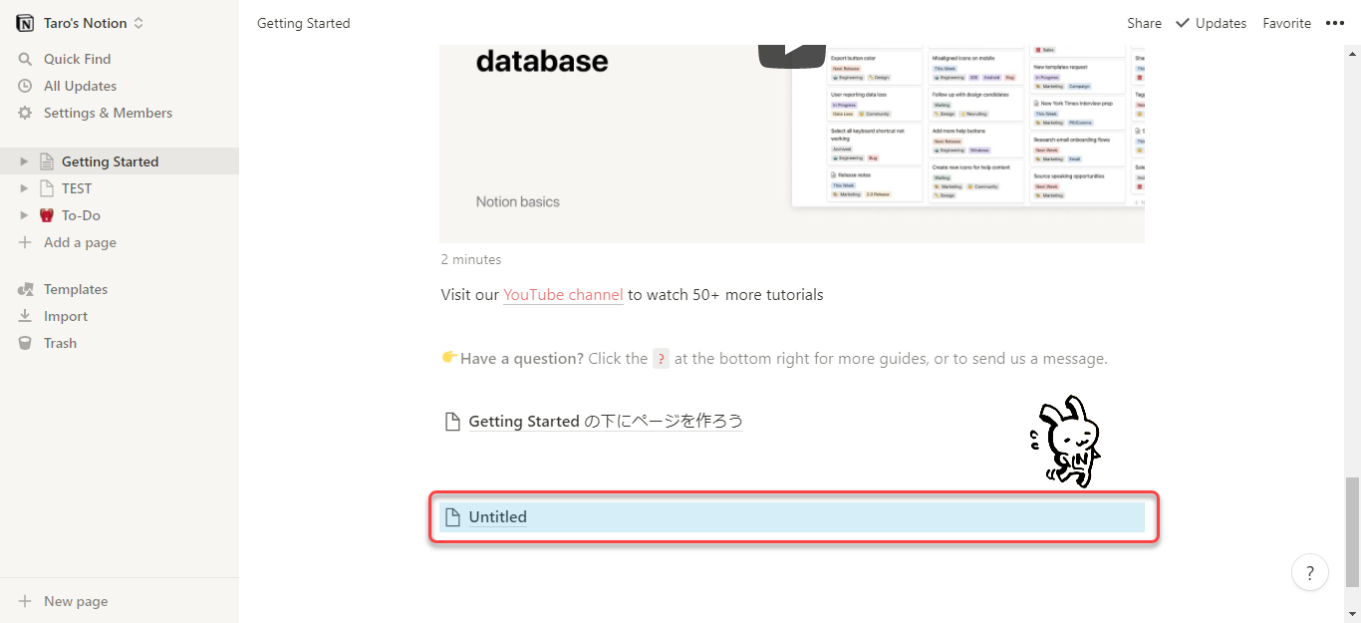1361x623 pixels.
Task: Click the '2 minutes' video caption
Action: tap(471, 259)
